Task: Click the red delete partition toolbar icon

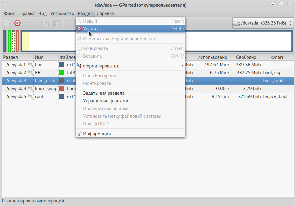Action: (x=17, y=23)
